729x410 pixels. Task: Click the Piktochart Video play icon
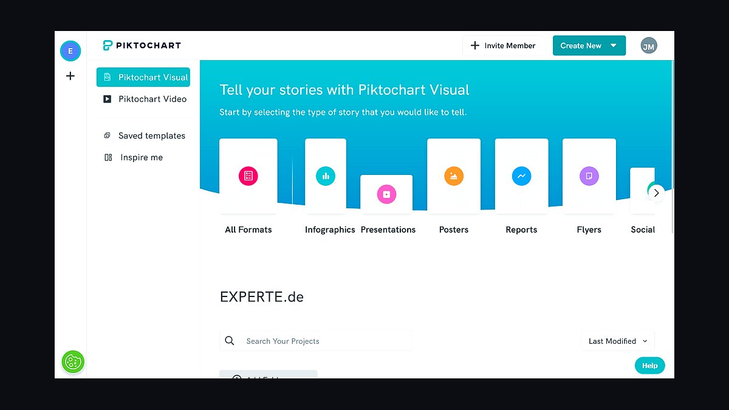point(108,99)
